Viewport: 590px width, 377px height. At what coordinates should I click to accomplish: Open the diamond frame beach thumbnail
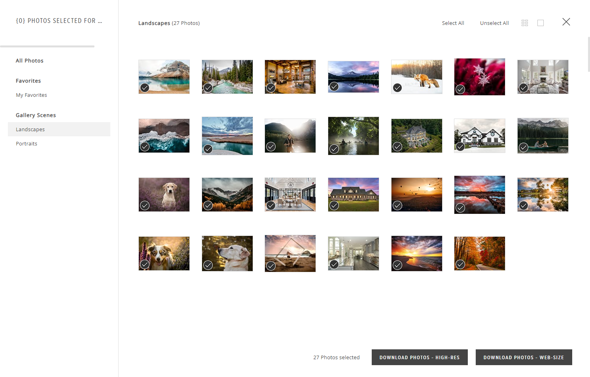(x=290, y=253)
